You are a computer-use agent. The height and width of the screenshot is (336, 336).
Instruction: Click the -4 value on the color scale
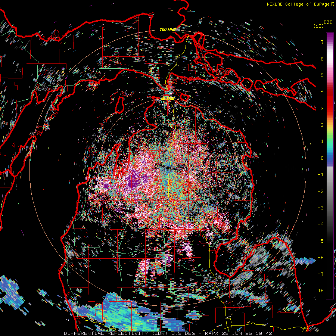click(x=321, y=224)
